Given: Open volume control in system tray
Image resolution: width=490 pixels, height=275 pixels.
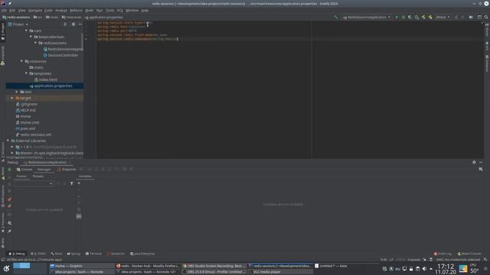Looking at the screenshot, I should coord(424,269).
